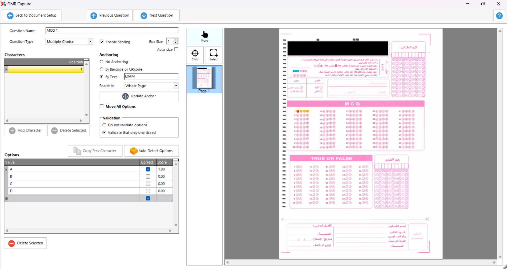The height and width of the screenshot is (269, 507).
Task: Open the help question mark icon
Action: 499,16
